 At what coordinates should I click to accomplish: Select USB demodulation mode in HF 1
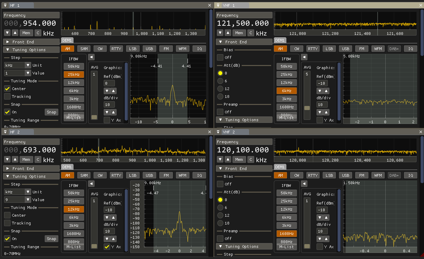pyautogui.click(x=149, y=49)
